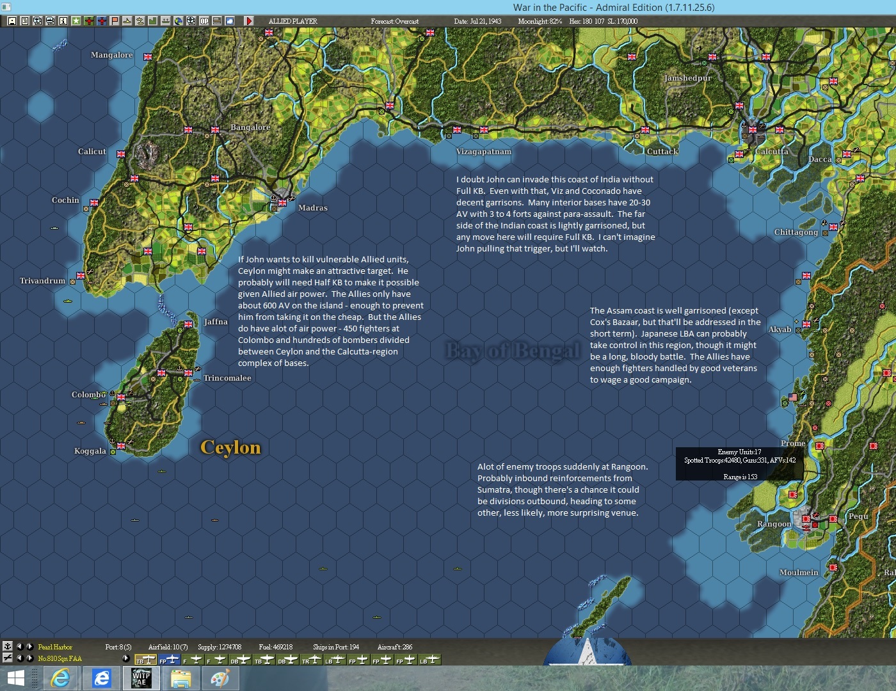Click the 'Moonlight: 82%' status text
This screenshot has height=691, width=896.
click(x=540, y=21)
